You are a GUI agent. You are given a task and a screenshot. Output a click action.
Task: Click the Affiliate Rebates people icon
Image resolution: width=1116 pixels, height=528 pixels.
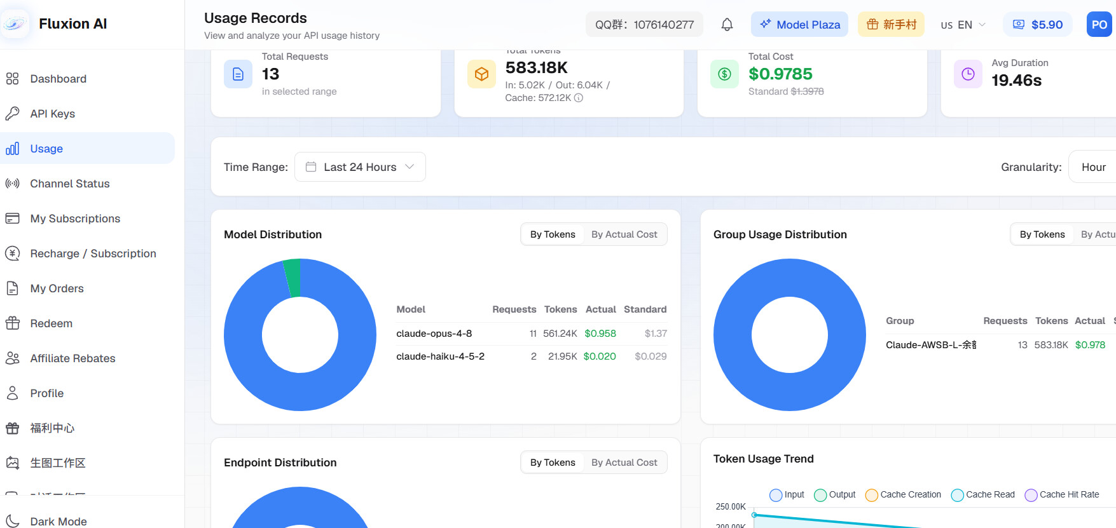click(12, 358)
